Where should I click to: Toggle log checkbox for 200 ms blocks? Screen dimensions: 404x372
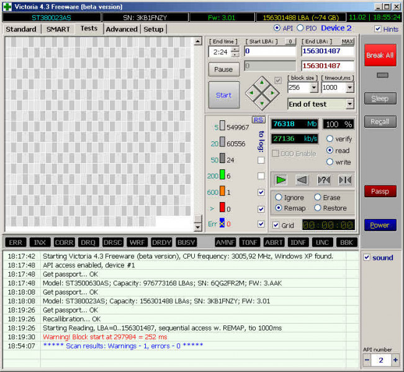pos(261,176)
